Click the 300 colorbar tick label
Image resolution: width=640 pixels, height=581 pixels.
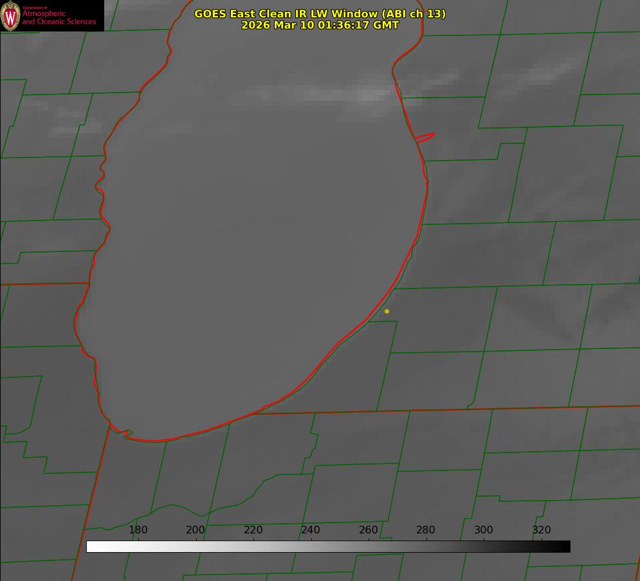[483, 530]
